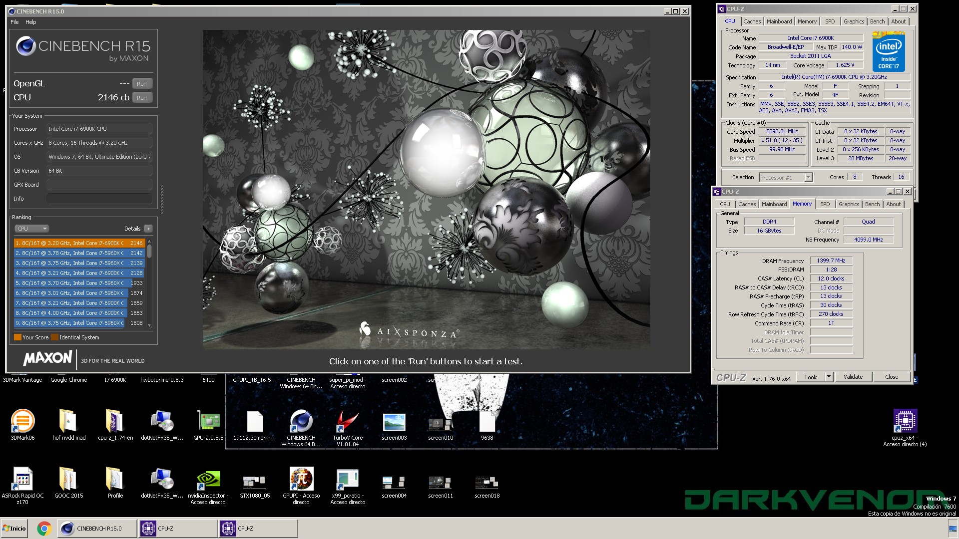Select ranking row 2 i7-5960X score 2142
The image size is (959, 539).
79,253
